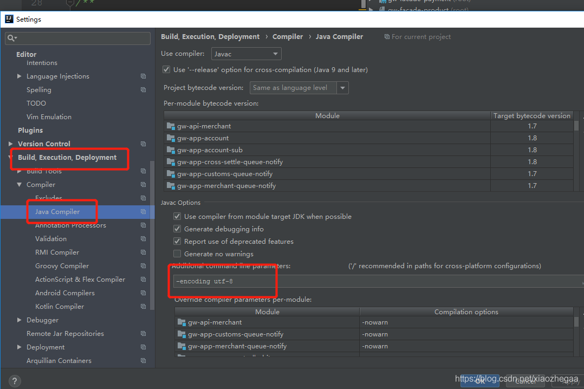Click the 1.7 bytecode cell for gw-app-merchant-queue-notify
This screenshot has height=389, width=584.
click(532, 185)
